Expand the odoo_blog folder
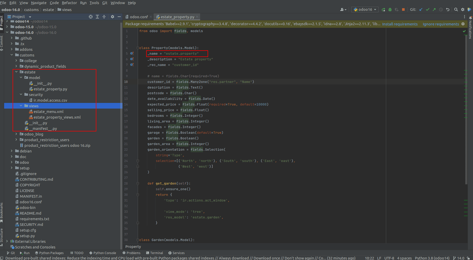Viewport: 473px width, 260px height. pyautogui.click(x=16, y=134)
